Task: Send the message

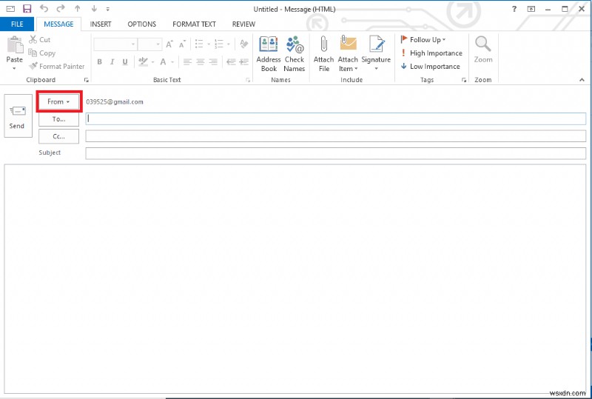Action: [x=18, y=116]
